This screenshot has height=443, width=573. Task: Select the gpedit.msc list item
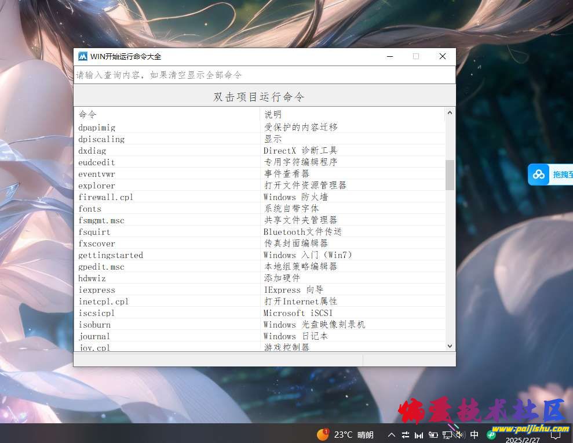(101, 267)
